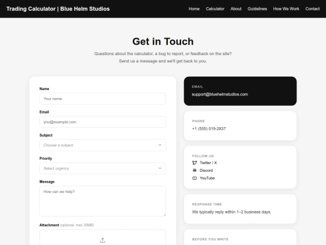326x245 pixels.
Task: Open Guidelines in the top navigation
Action: coord(257,8)
